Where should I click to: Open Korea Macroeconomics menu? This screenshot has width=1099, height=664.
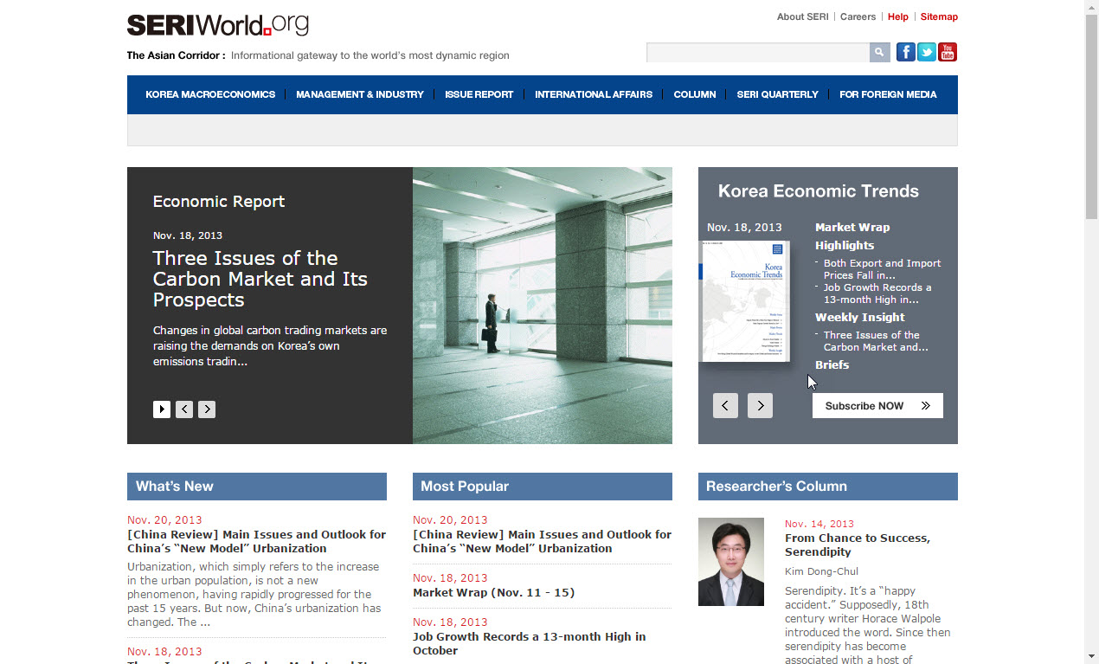(x=210, y=94)
